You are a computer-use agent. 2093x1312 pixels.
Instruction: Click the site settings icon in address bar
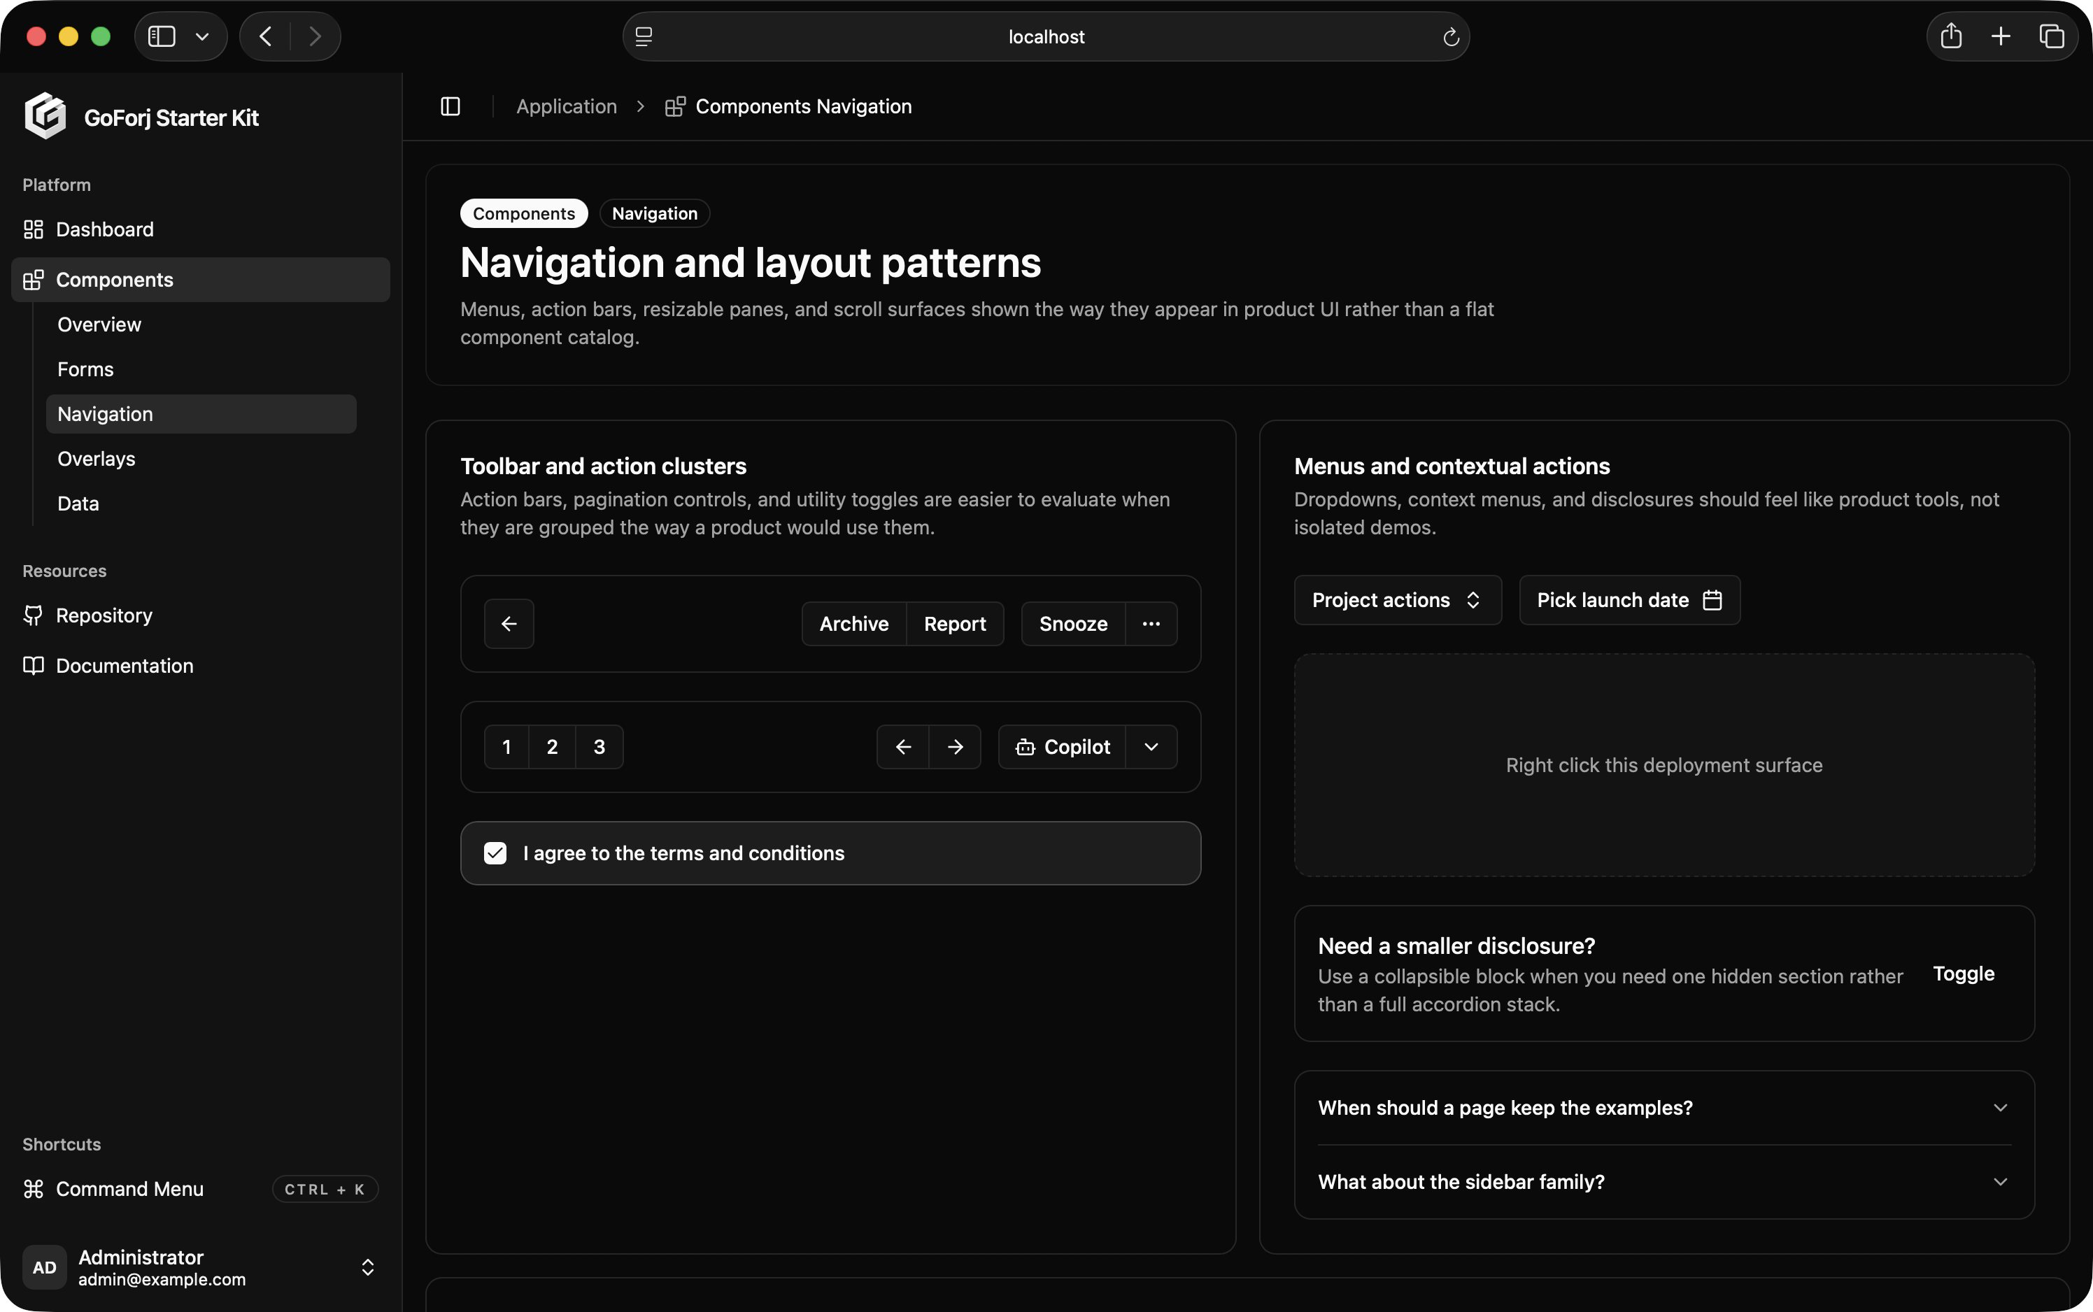[x=644, y=36]
